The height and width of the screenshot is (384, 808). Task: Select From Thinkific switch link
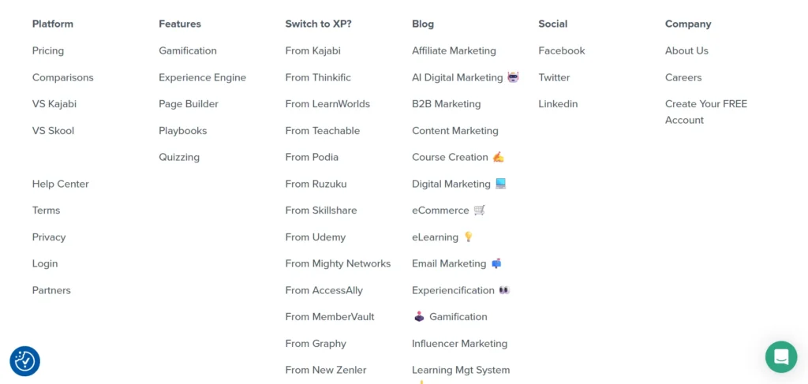pyautogui.click(x=318, y=77)
